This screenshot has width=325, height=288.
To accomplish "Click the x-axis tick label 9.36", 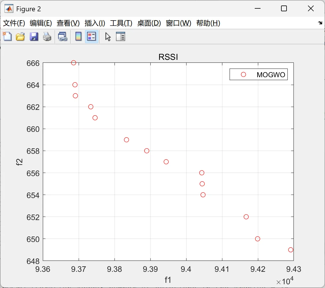I will pos(43,269).
